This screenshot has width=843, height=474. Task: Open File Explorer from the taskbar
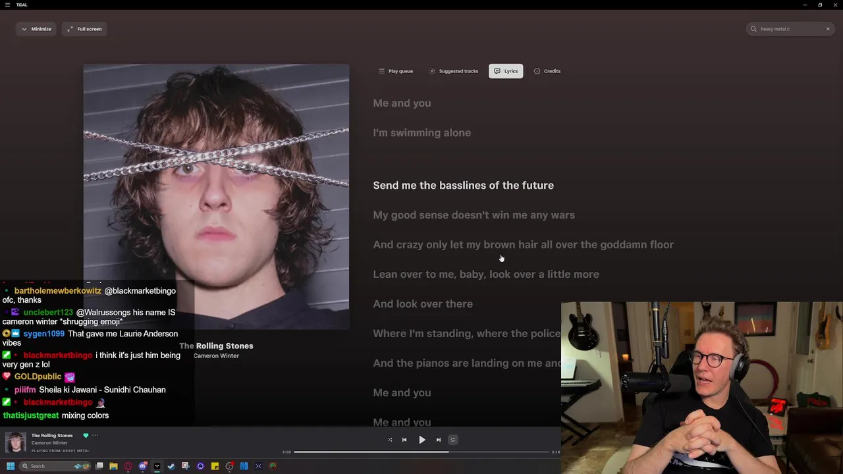(x=113, y=466)
